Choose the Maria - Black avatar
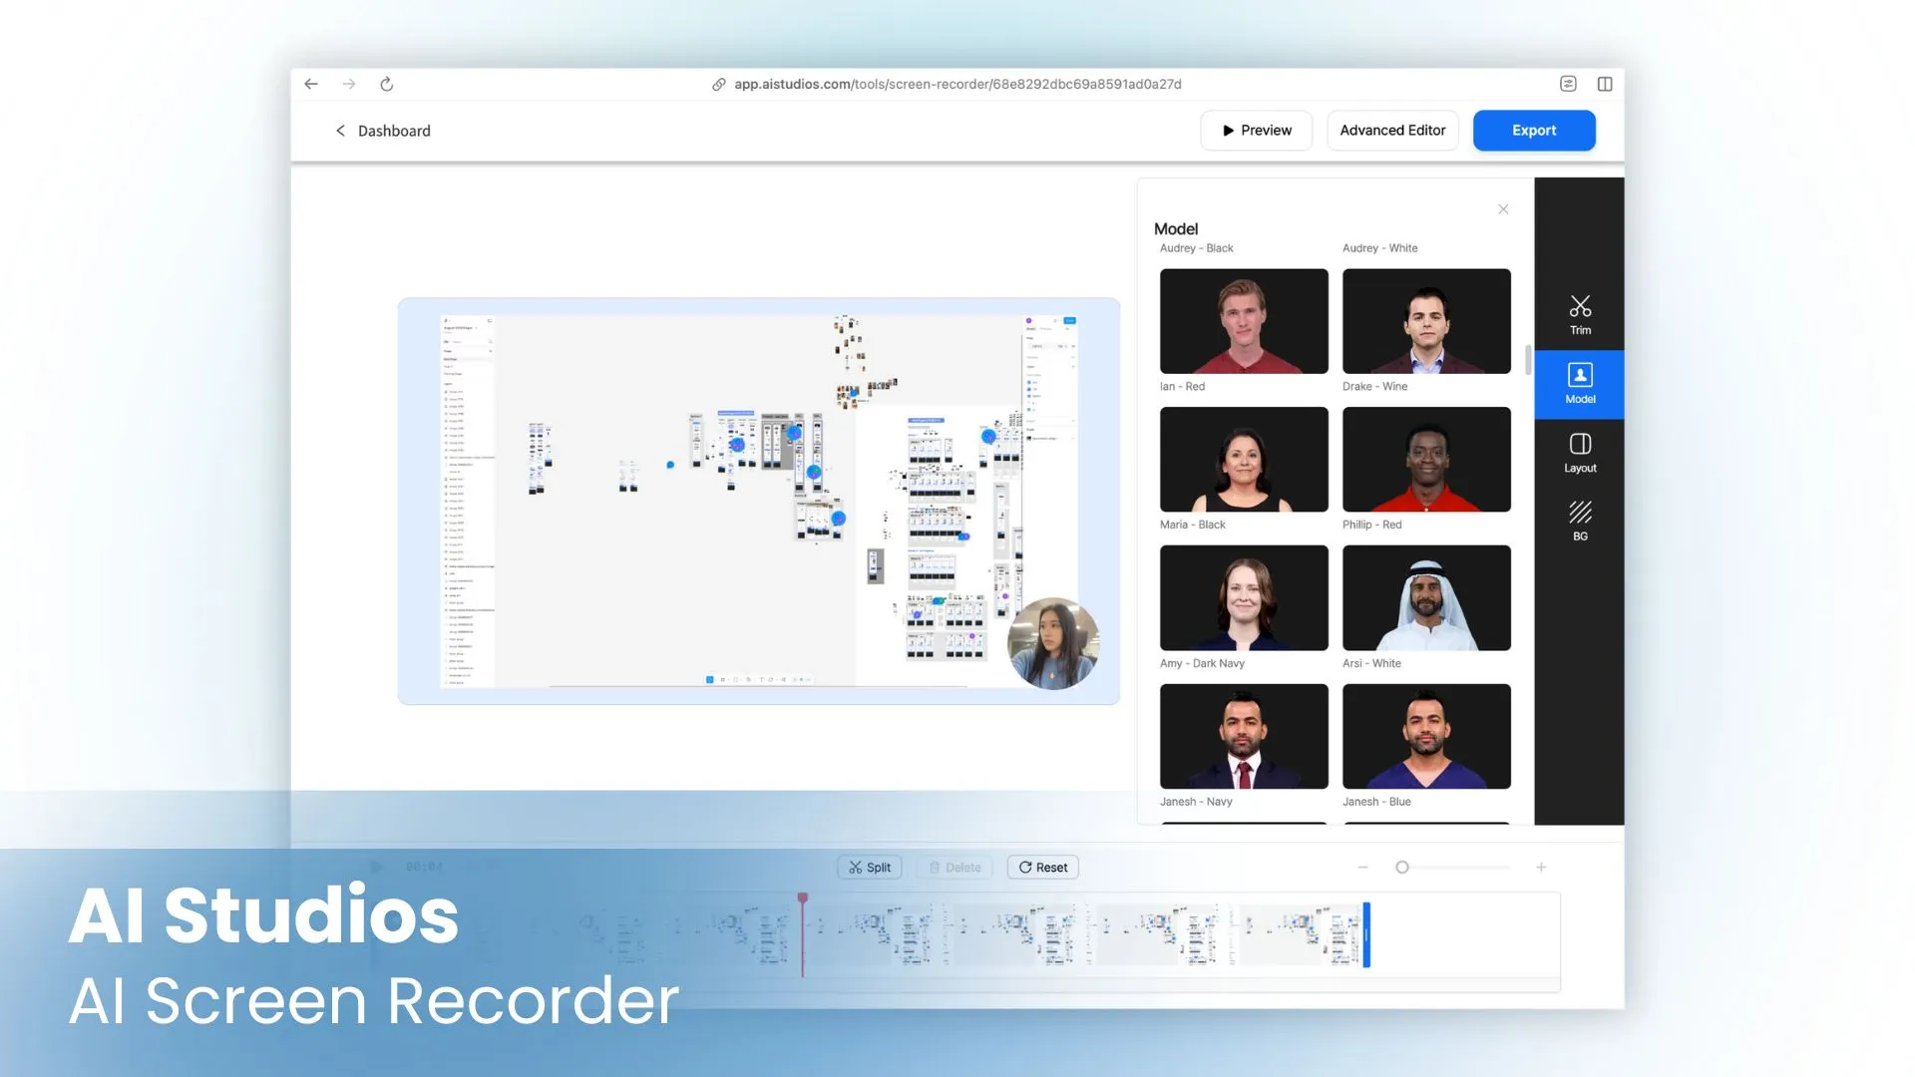 click(x=1244, y=460)
